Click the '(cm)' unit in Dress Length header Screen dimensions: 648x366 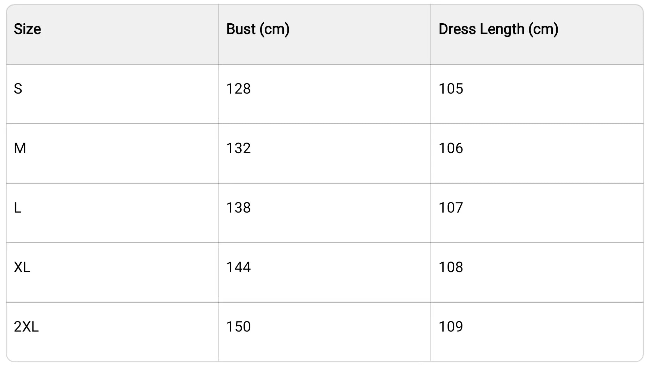543,29
